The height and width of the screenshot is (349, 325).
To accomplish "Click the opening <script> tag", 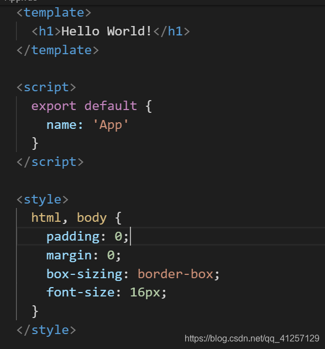I will click(46, 87).
